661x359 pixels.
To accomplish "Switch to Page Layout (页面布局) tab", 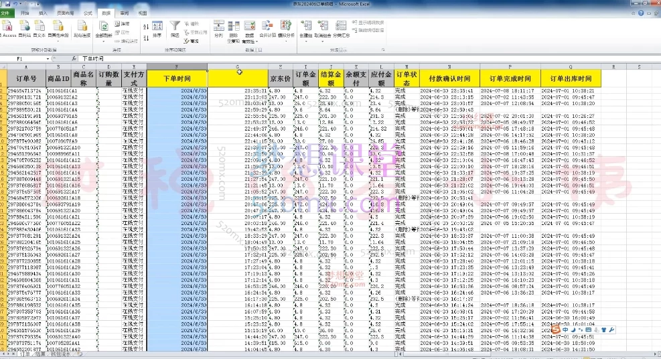I will [66, 13].
